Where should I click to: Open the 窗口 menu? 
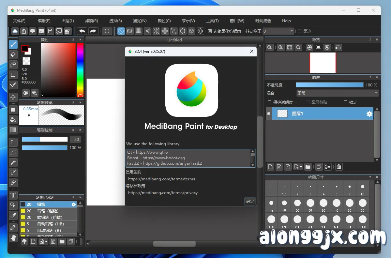coord(237,21)
